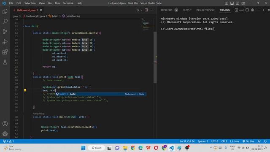Split the terminal panel
The image size is (270, 152).
[247, 10]
